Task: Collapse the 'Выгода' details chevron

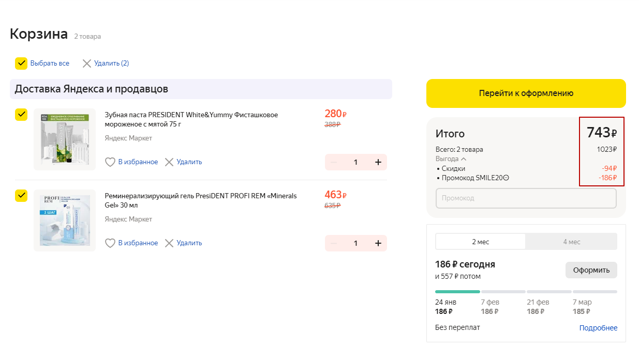Action: tap(463, 159)
